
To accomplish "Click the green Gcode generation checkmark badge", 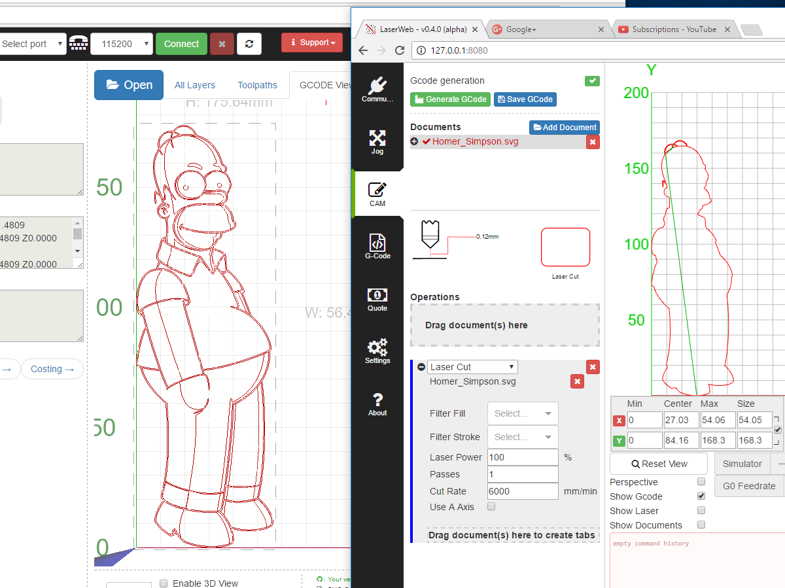I will (x=592, y=80).
